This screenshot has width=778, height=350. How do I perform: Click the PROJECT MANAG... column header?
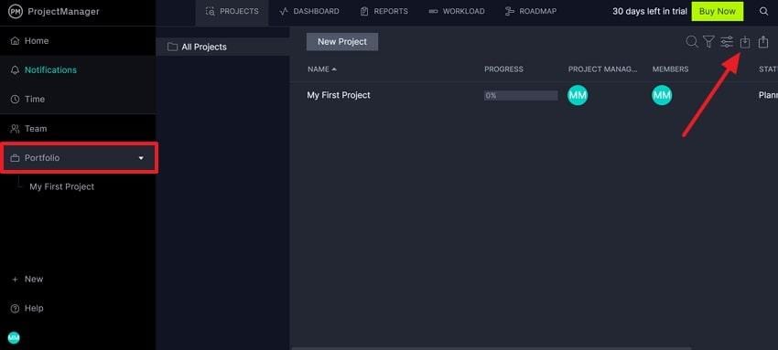[603, 69]
